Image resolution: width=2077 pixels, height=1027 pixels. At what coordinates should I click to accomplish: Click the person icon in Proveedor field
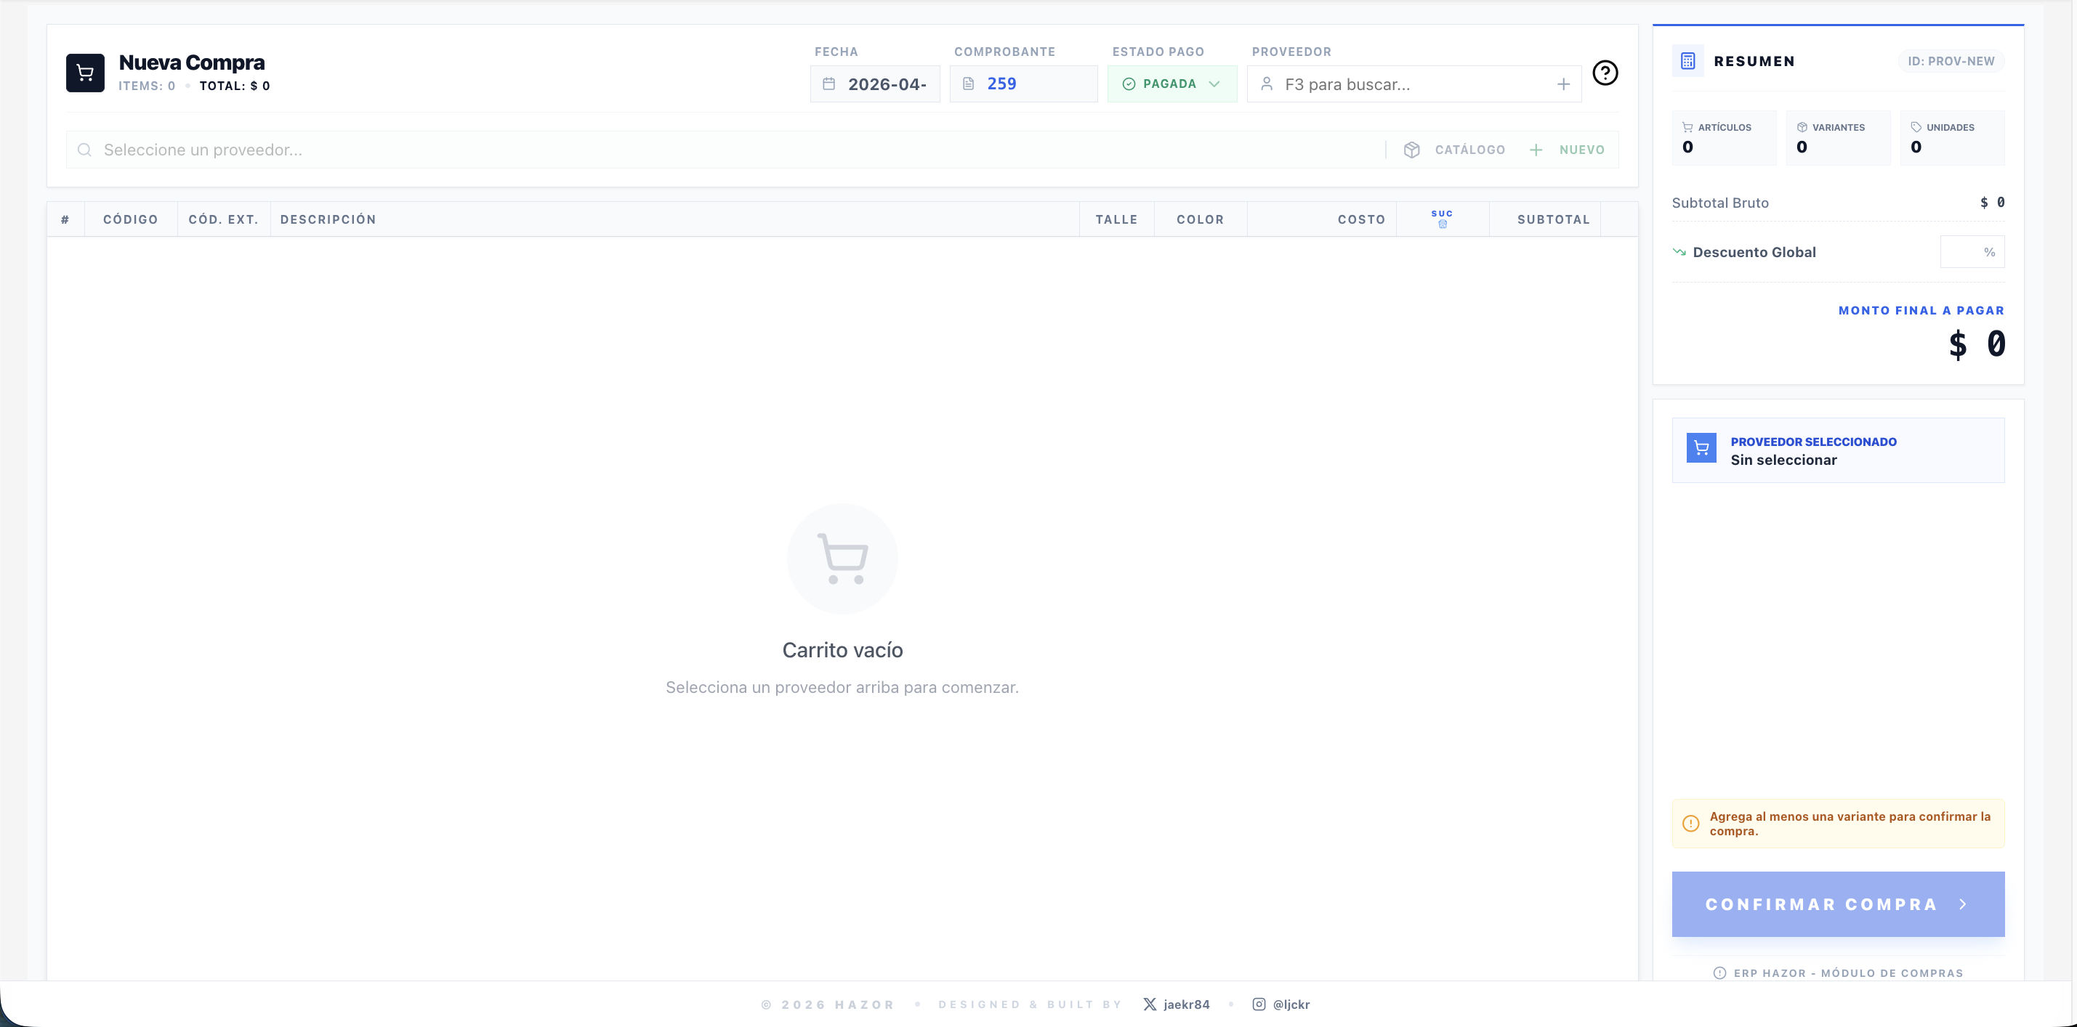pyautogui.click(x=1267, y=84)
